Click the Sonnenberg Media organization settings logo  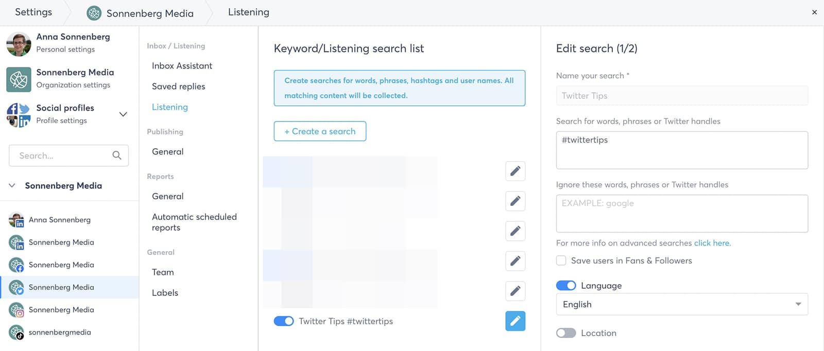[19, 79]
